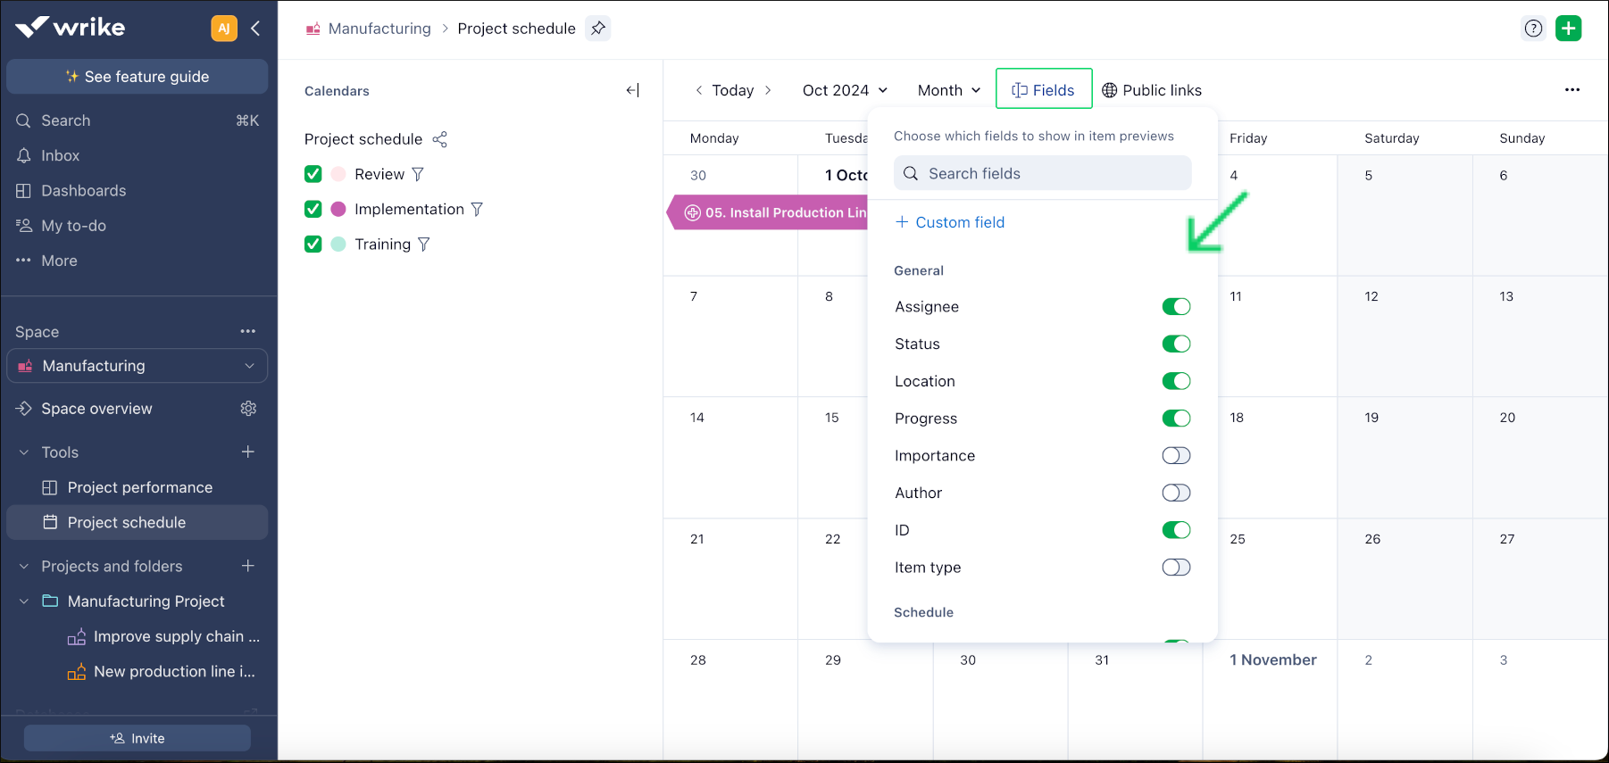Click the Invite button
Viewport: 1609px width, 763px height.
(138, 738)
